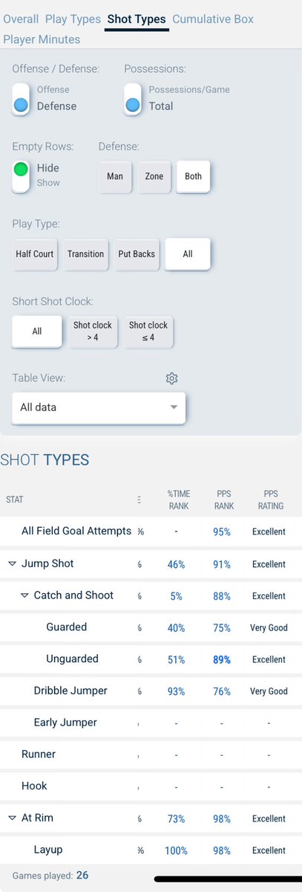Choose the Transition play type
This screenshot has width=302, height=892.
tap(85, 254)
